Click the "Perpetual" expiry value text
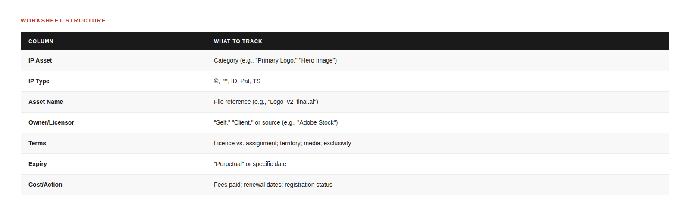This screenshot has height=216, width=690. 229,164
